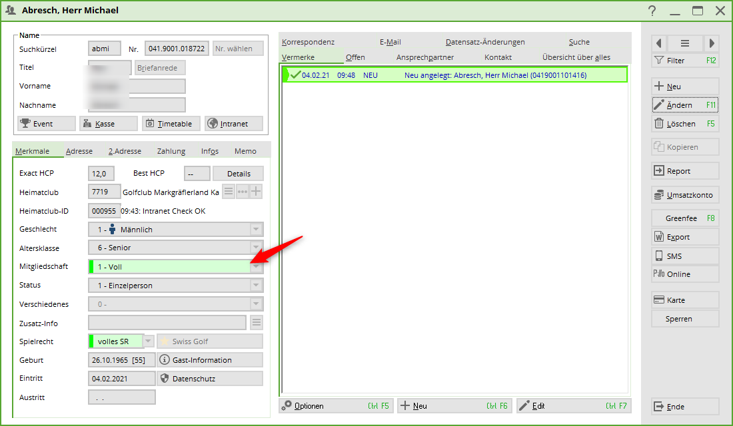The image size is (733, 426).
Task: Go to next record arrow
Action: (x=712, y=43)
